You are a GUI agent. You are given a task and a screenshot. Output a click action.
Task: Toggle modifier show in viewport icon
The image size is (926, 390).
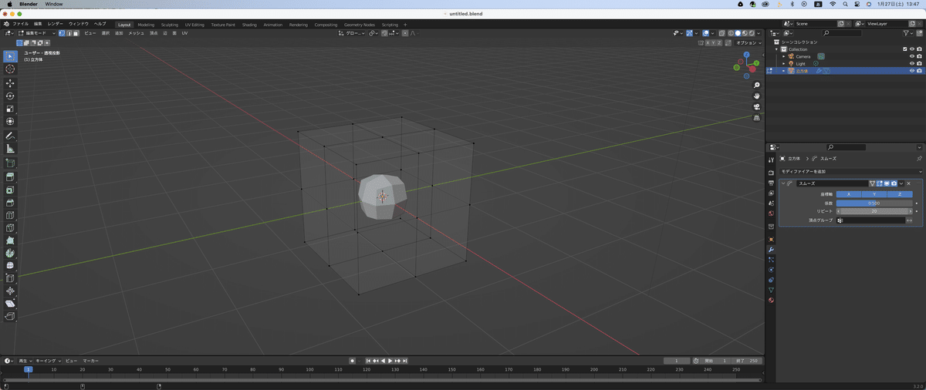(x=887, y=183)
